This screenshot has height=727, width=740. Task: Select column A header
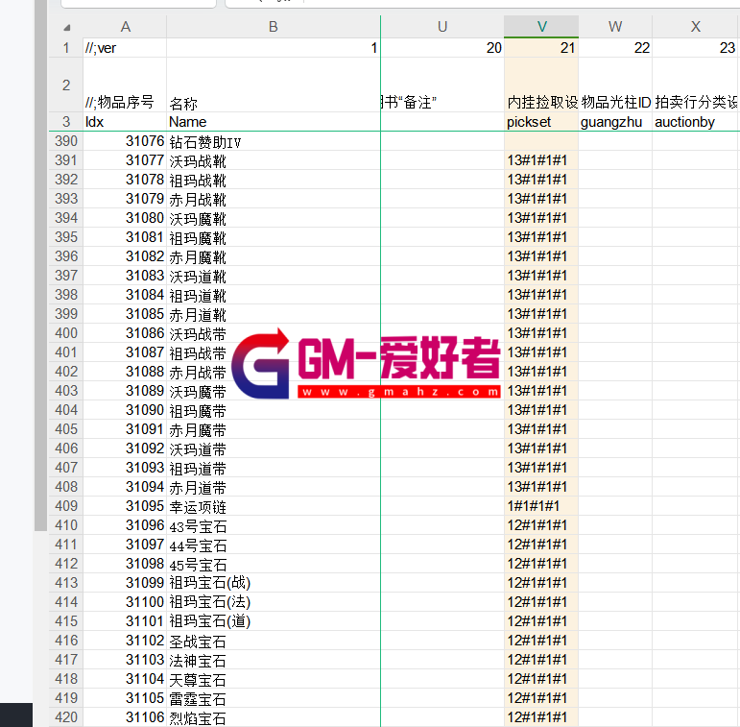tap(125, 27)
